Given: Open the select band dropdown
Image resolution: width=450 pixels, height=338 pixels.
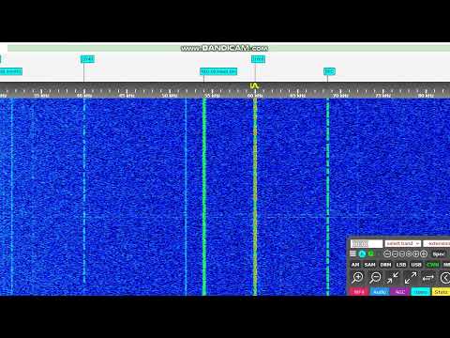Looking at the screenshot, I should [403, 243].
